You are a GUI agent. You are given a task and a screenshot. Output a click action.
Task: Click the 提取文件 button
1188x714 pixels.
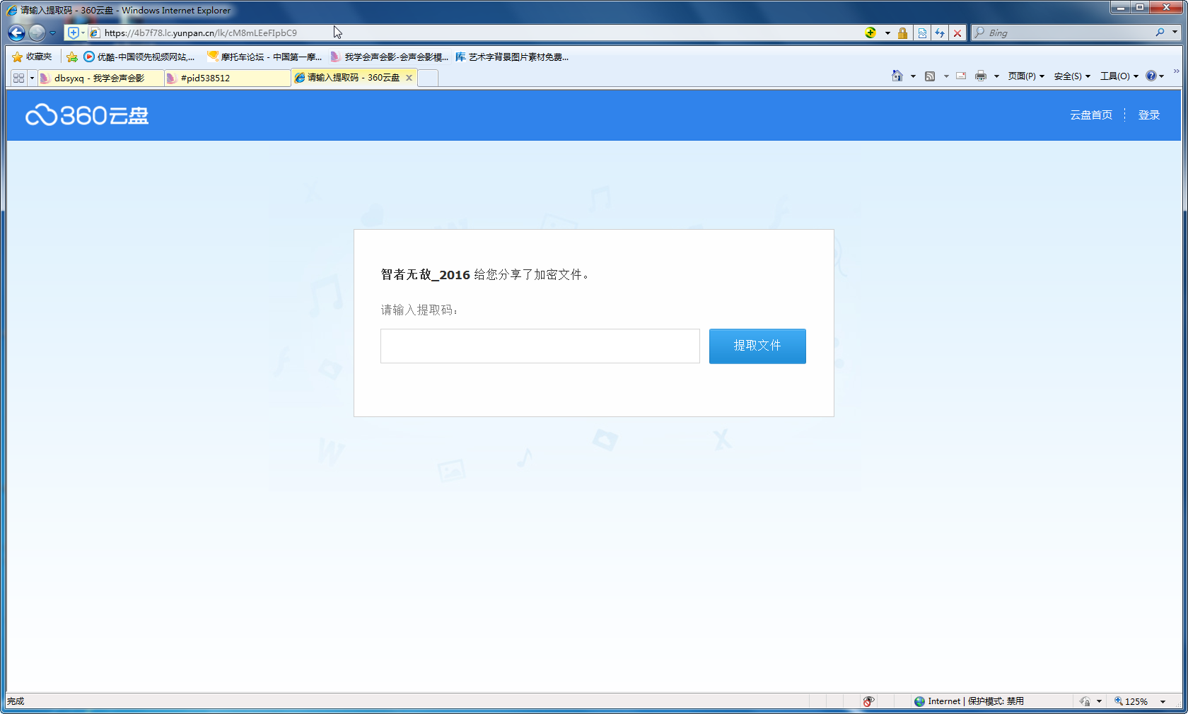tap(757, 346)
